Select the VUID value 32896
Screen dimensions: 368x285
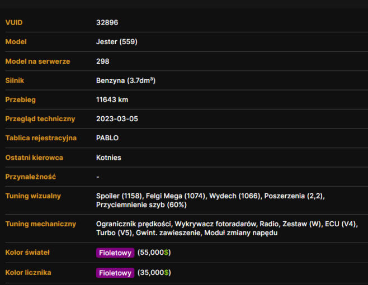point(107,22)
